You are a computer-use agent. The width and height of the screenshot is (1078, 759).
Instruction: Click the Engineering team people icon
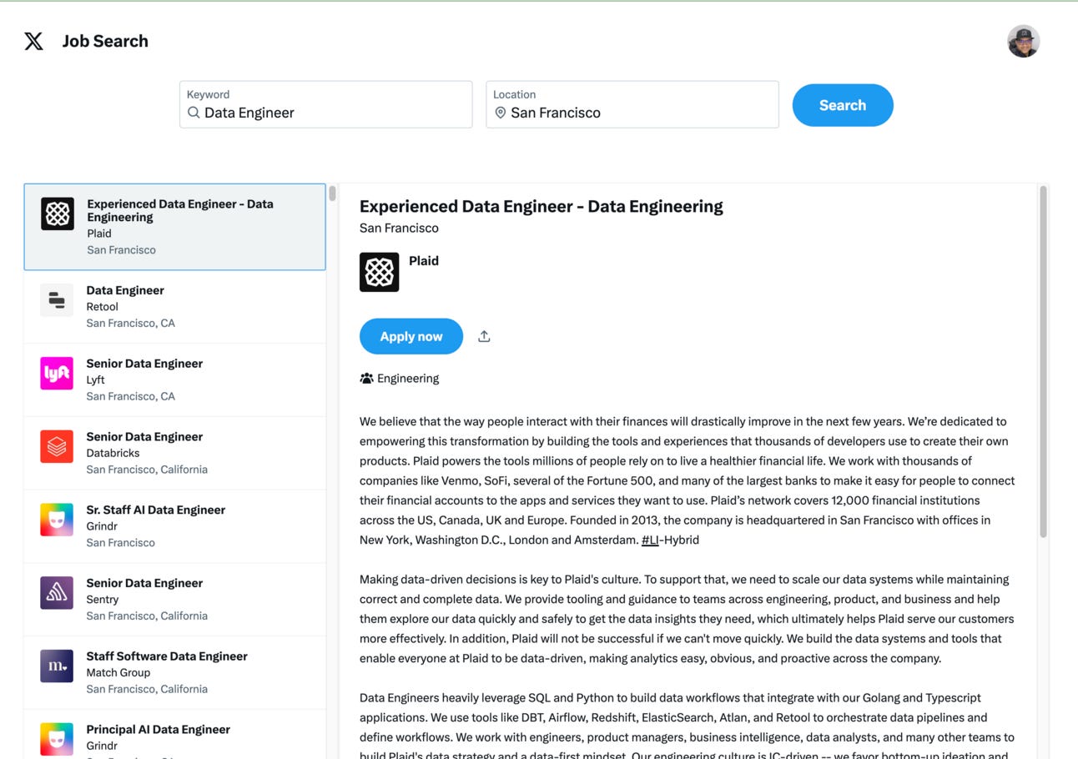click(366, 378)
